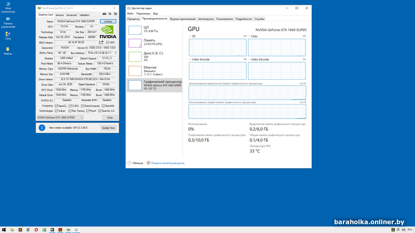Click the РУС language indicator
Viewport: 415px width, 233px height.
(x=410, y=230)
